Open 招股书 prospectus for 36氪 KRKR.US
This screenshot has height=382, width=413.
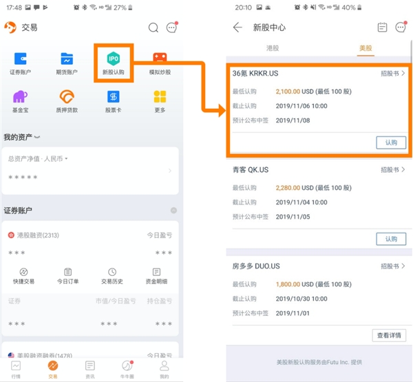[393, 74]
